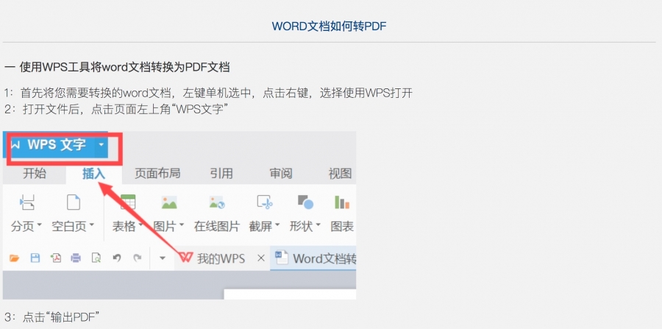Screen dimensions: 662x329
Task: Select the 截屏 screenshot icon
Action: [x=264, y=202]
